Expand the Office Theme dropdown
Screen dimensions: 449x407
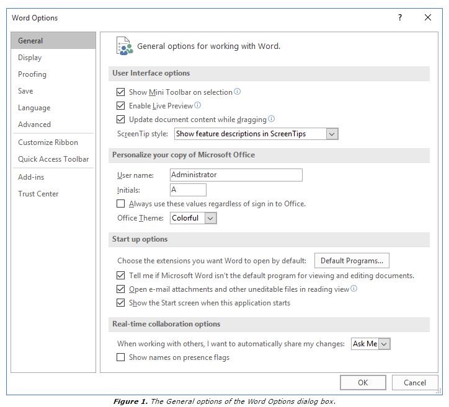point(210,218)
